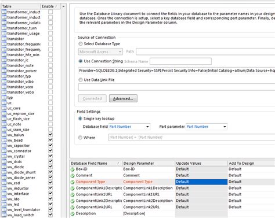Select highlighted Default Update Values for Component Type
The height and width of the screenshot is (218, 275).
(201, 182)
